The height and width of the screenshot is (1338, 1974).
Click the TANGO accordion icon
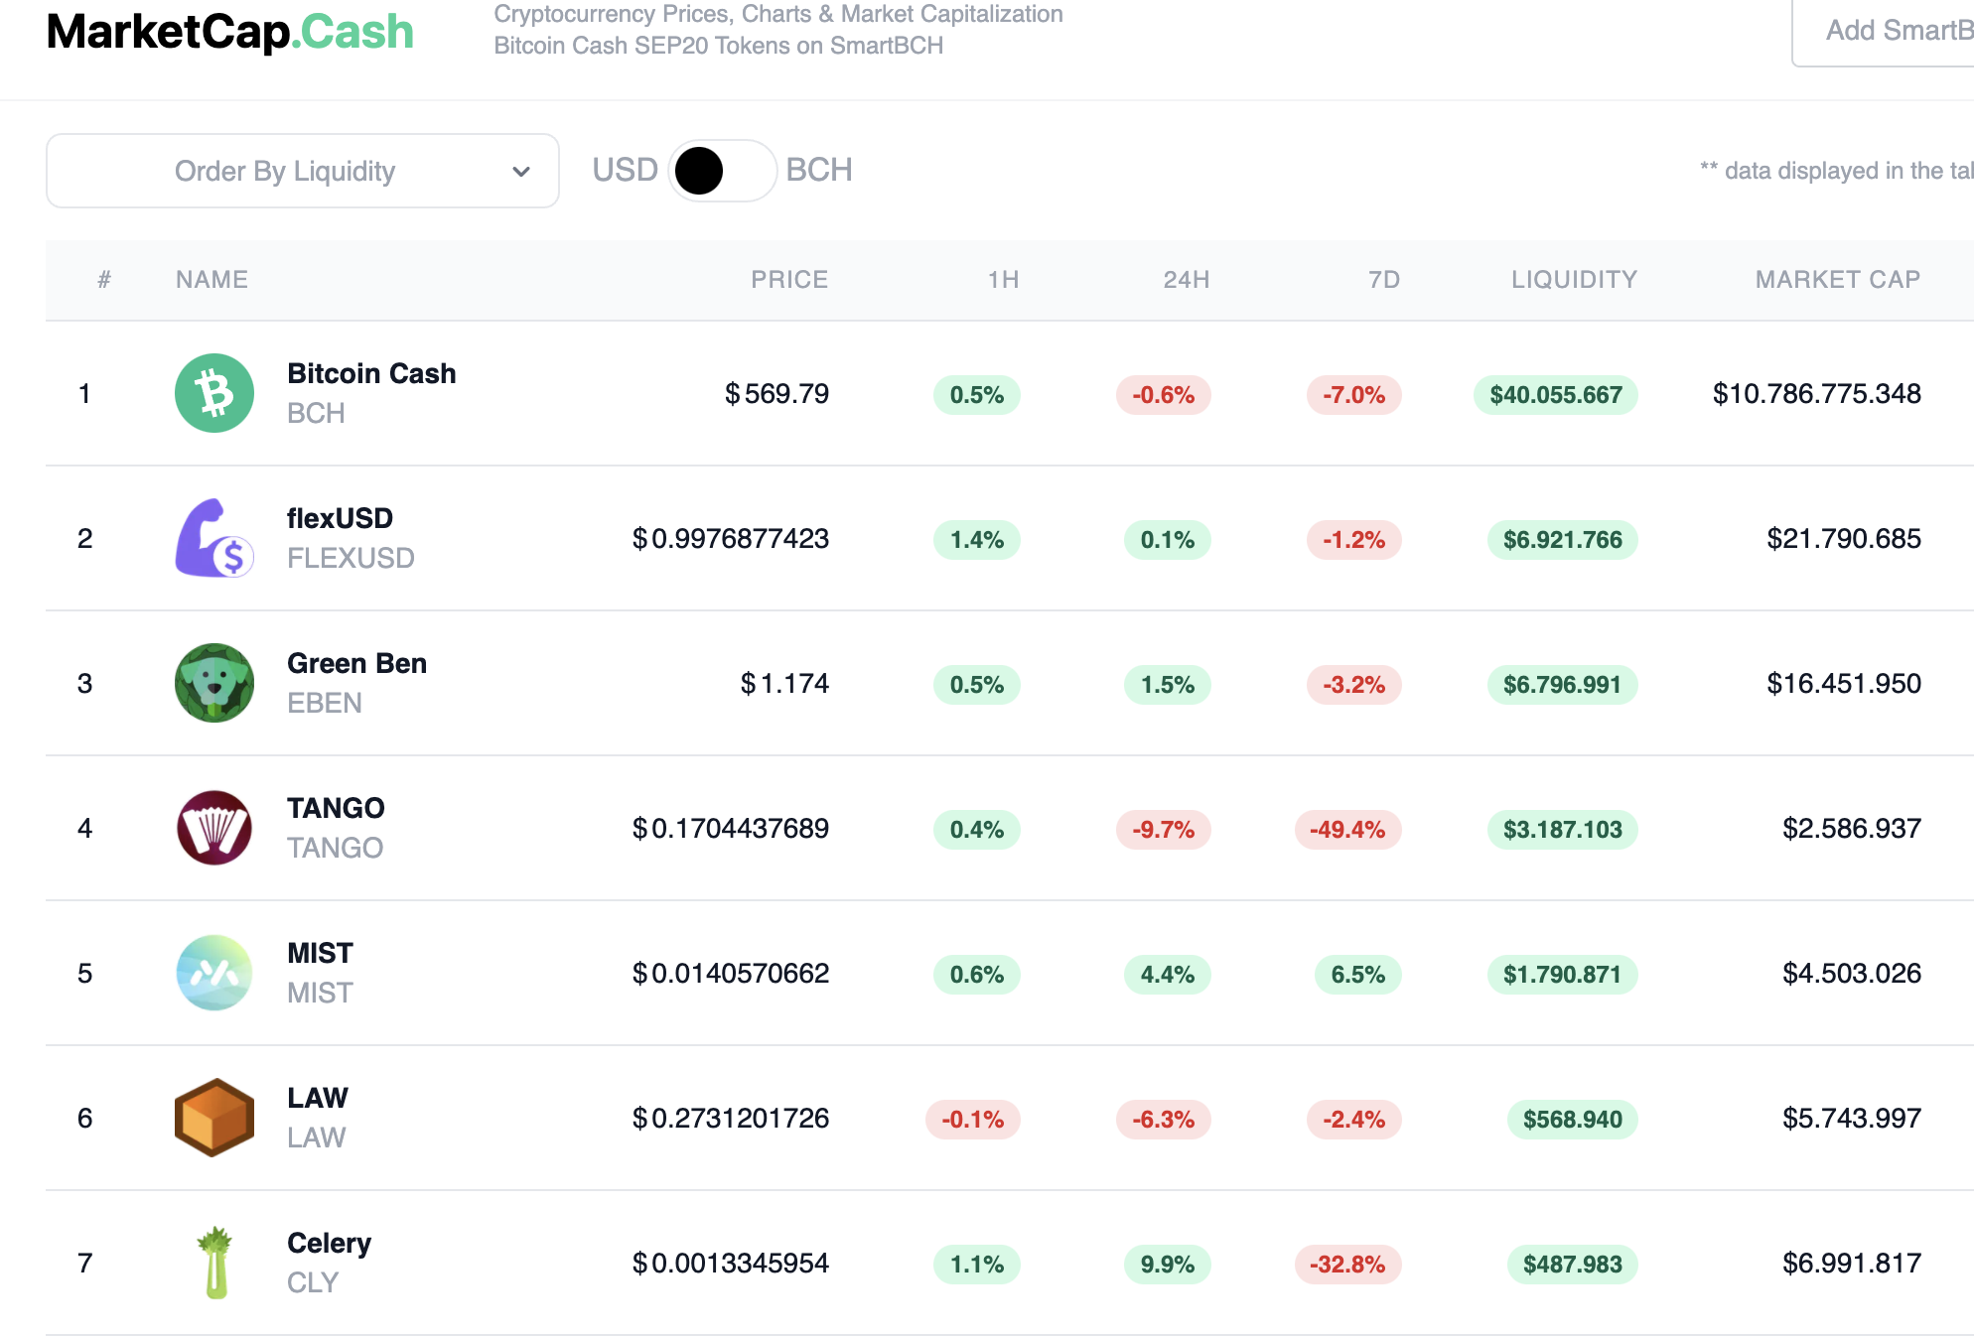click(214, 828)
